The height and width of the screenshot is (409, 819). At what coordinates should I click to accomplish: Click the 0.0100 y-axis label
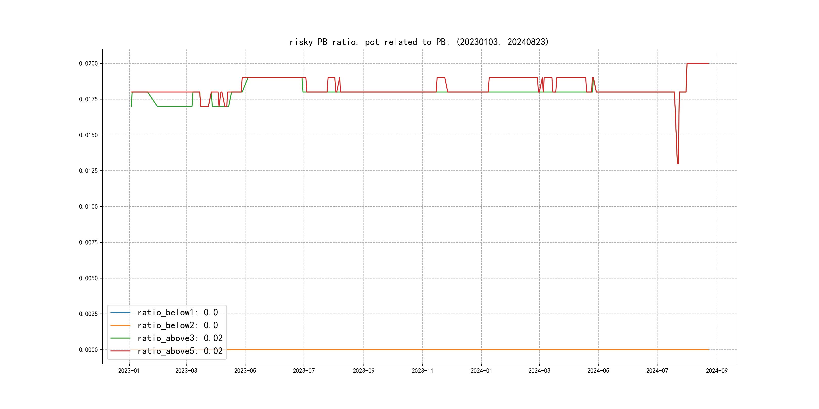pyautogui.click(x=88, y=207)
